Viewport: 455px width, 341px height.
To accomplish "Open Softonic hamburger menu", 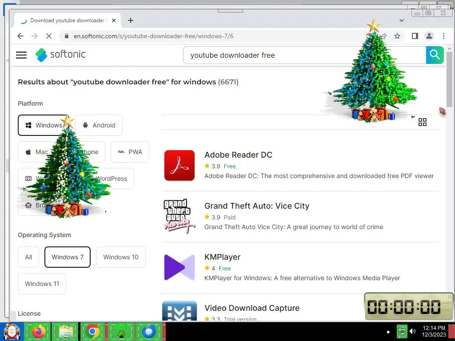I will click(21, 55).
